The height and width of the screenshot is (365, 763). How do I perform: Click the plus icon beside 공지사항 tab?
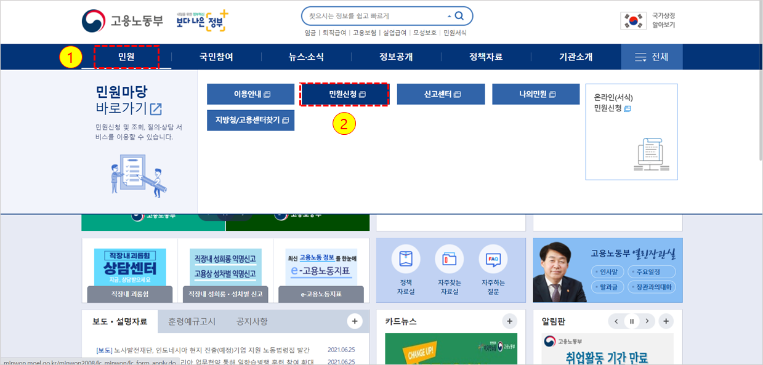click(x=355, y=321)
